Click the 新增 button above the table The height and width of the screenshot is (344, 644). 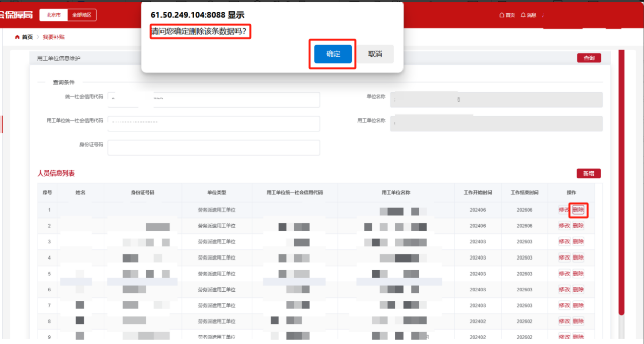click(x=588, y=174)
